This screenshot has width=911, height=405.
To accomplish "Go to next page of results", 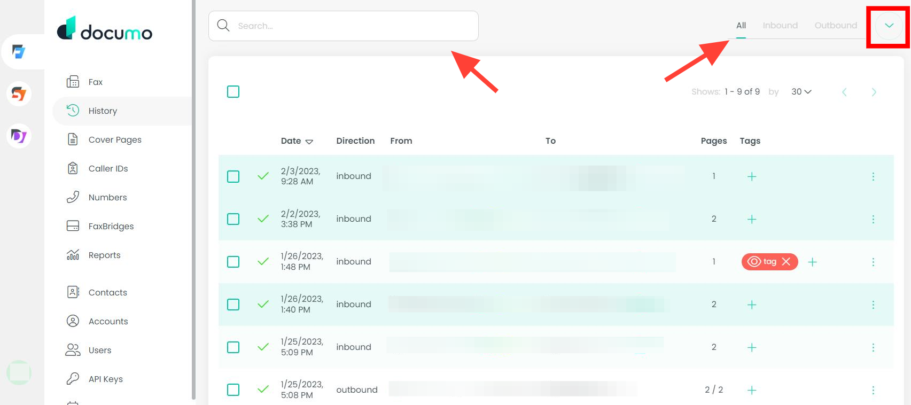I will click(x=874, y=92).
